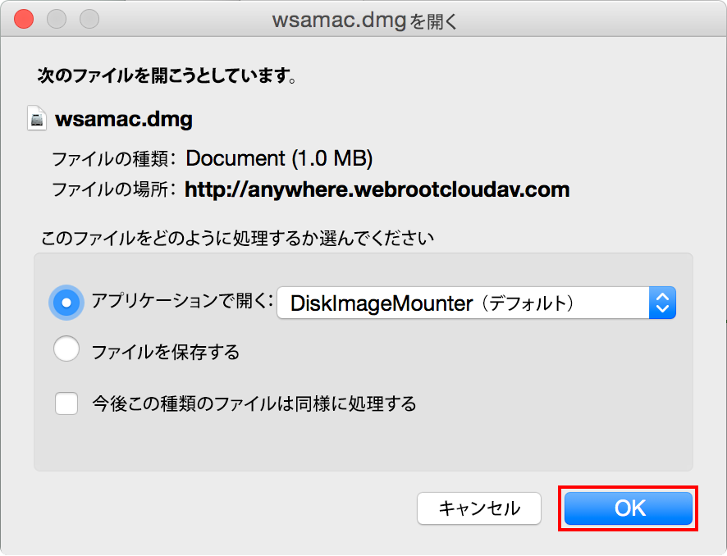Click the キャンセル button
The height and width of the screenshot is (556, 727).
pos(479,508)
